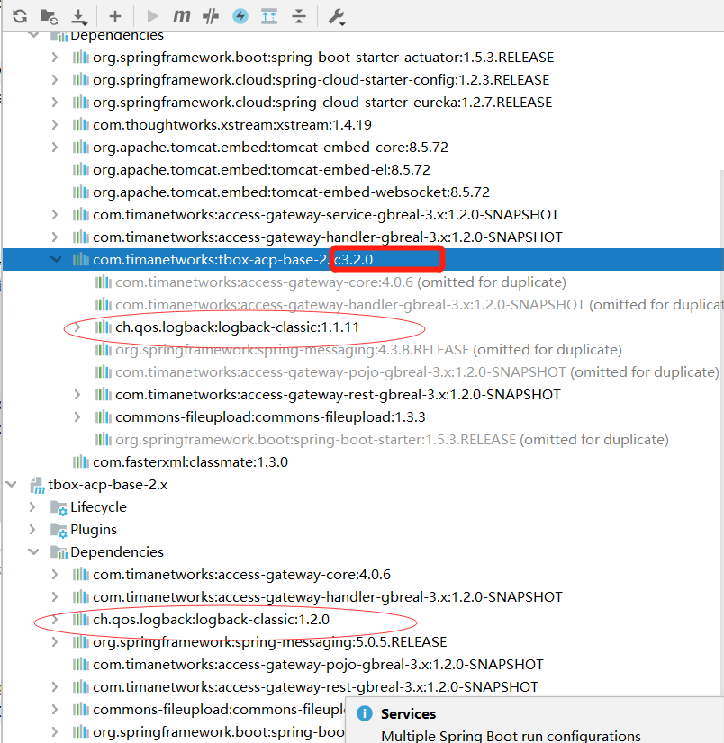Click 'Multiple Spring Boot run configurations' text
This screenshot has width=724, height=743.
coord(511,736)
